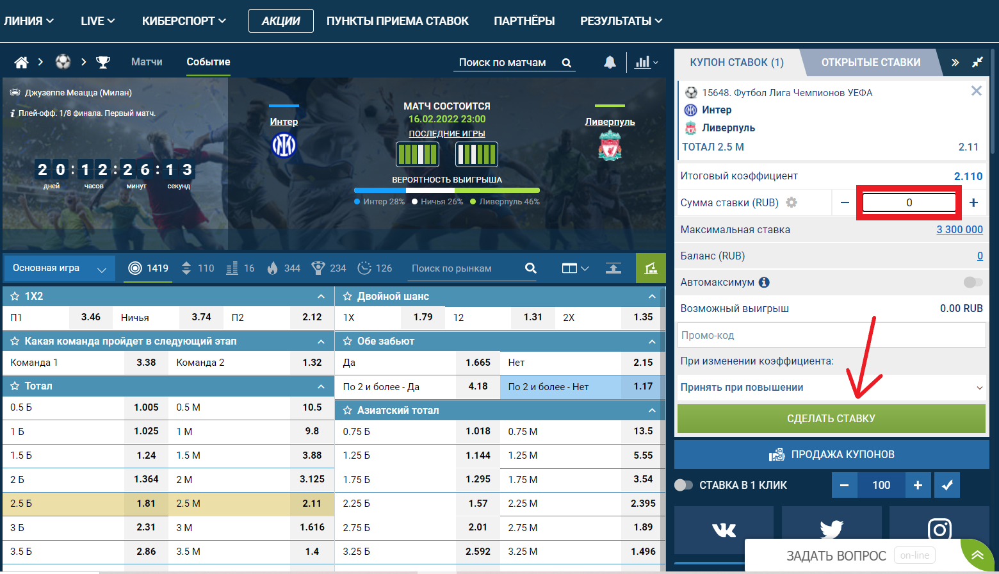Click the Промо-код input field

(831, 335)
